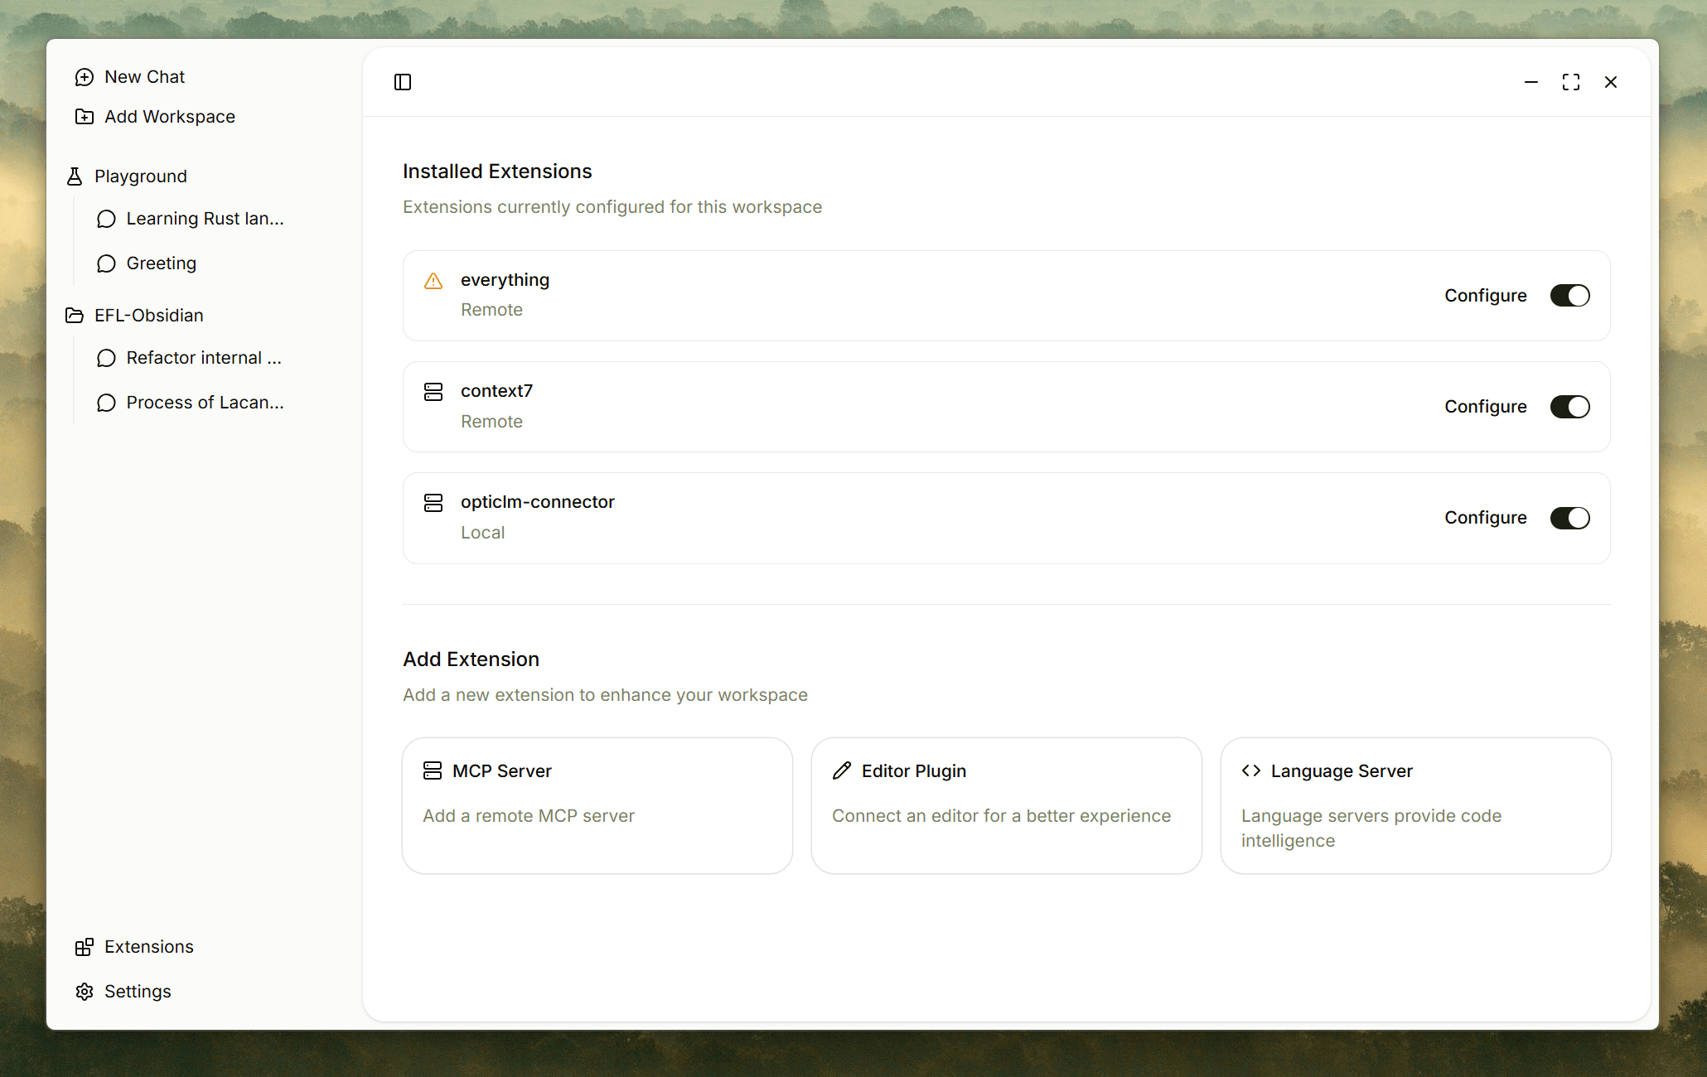The image size is (1707, 1077).
Task: Open the Learning Rust lan... chat
Action: (204, 219)
